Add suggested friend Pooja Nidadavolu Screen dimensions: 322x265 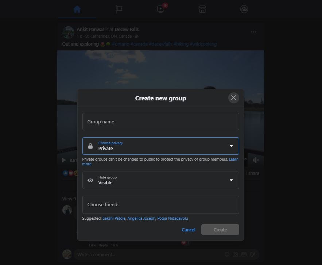pyautogui.click(x=172, y=218)
